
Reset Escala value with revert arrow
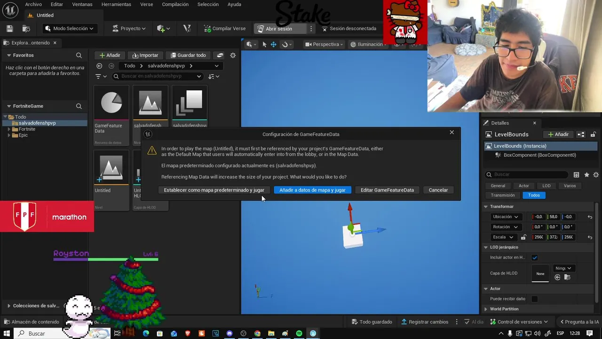tap(590, 237)
